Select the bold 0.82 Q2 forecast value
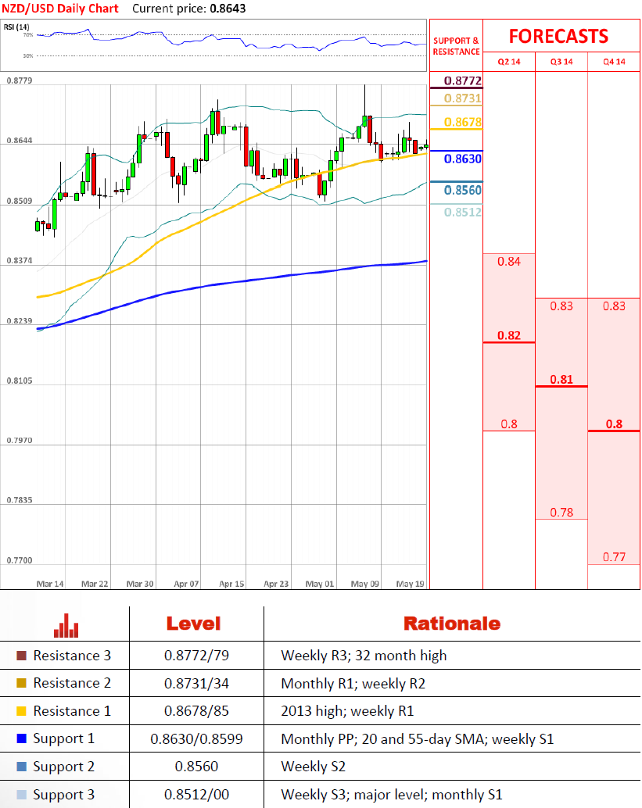The width and height of the screenshot is (642, 808). pos(509,335)
